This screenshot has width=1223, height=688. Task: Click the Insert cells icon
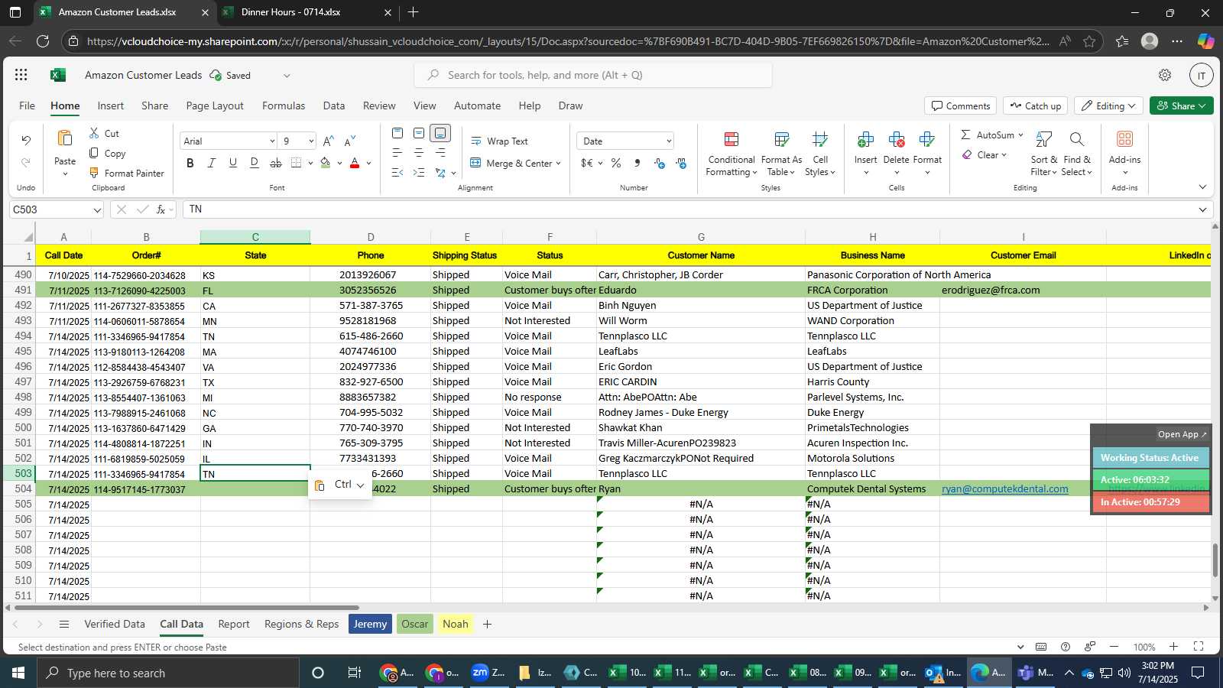(x=865, y=139)
